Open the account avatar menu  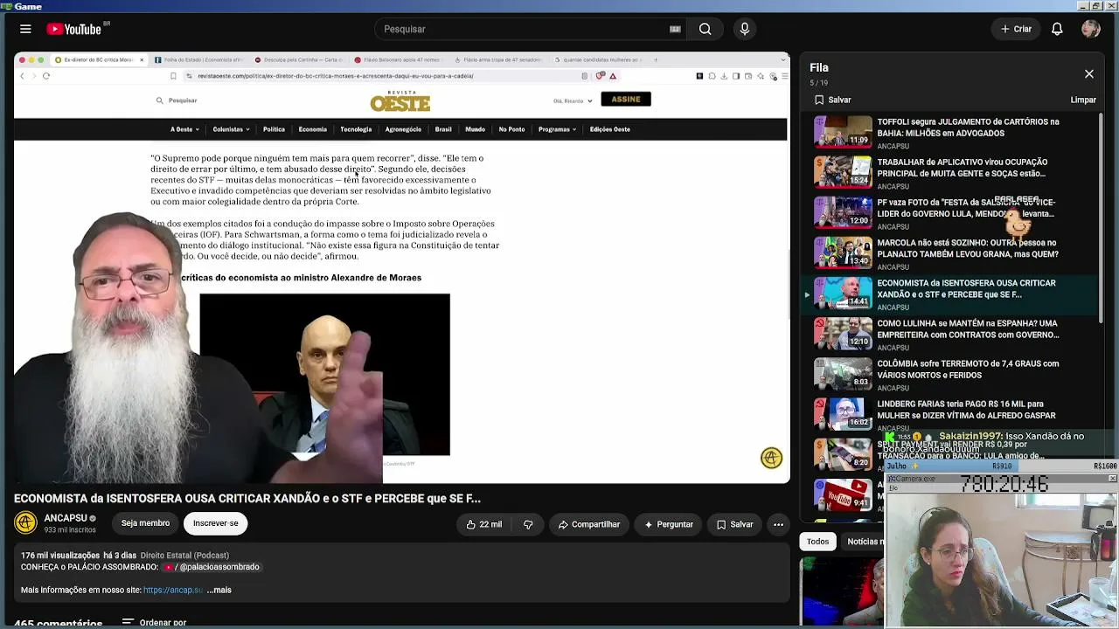[x=1090, y=29]
